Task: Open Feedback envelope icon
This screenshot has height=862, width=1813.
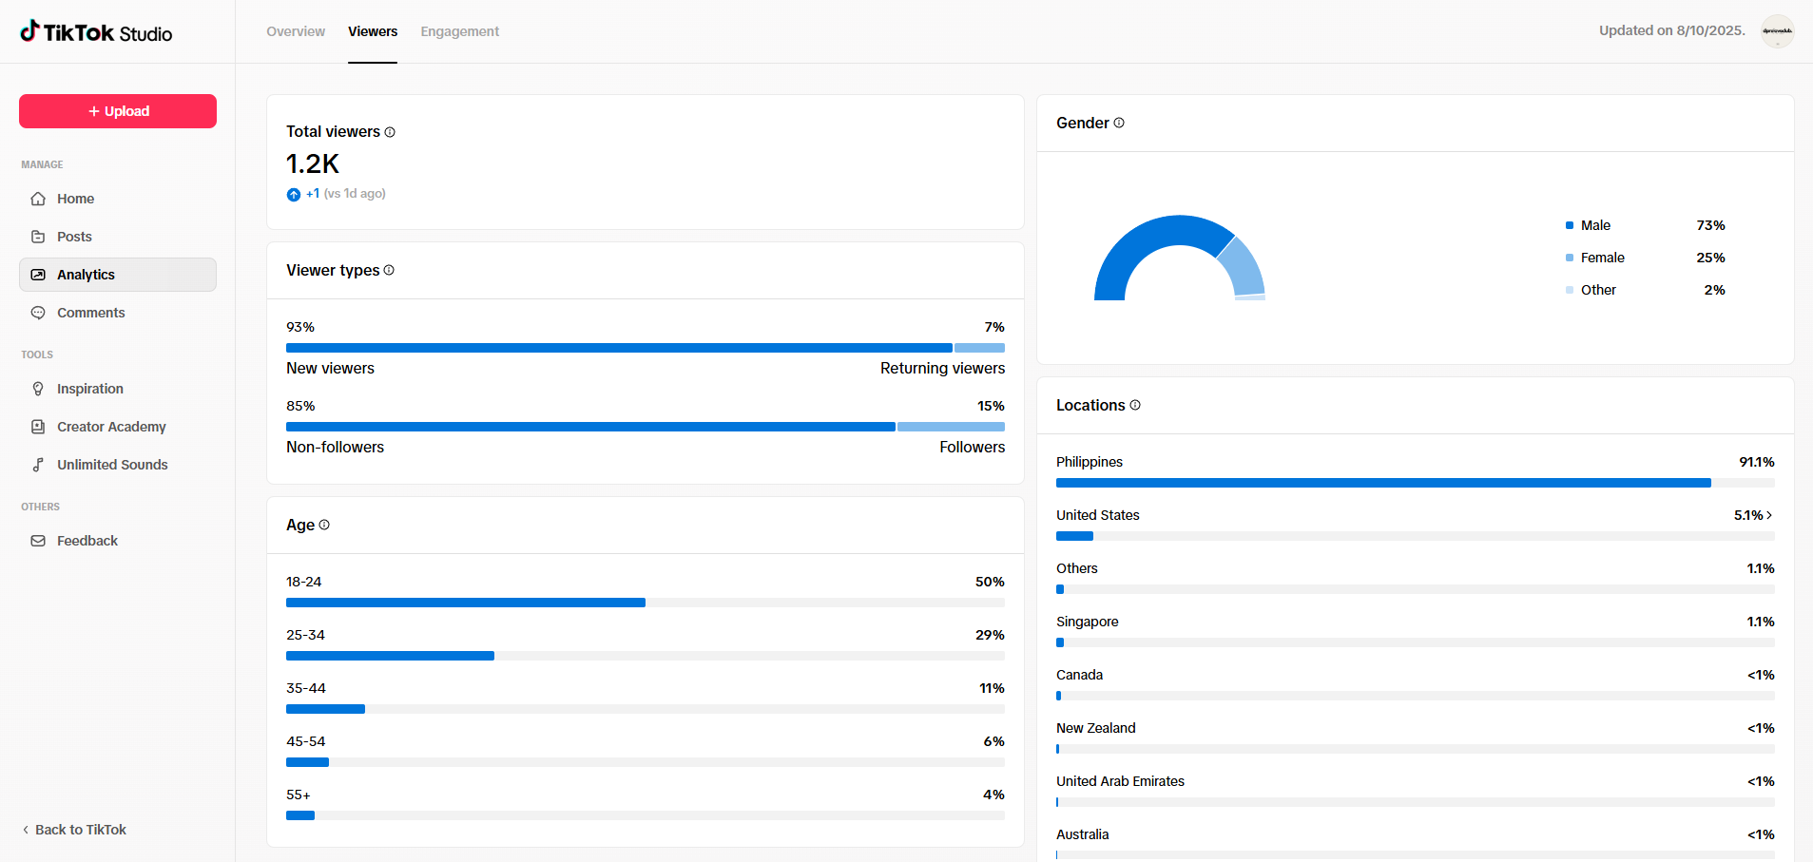Action: [38, 541]
